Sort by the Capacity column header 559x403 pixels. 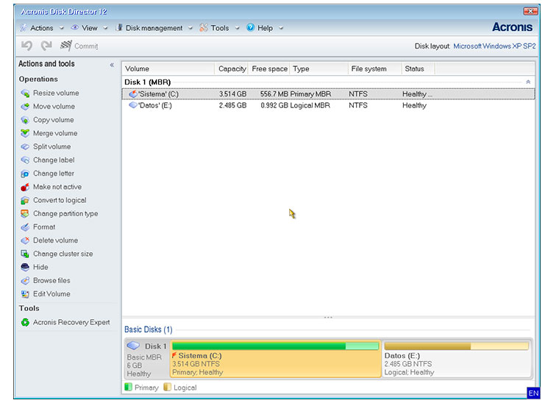pyautogui.click(x=232, y=69)
